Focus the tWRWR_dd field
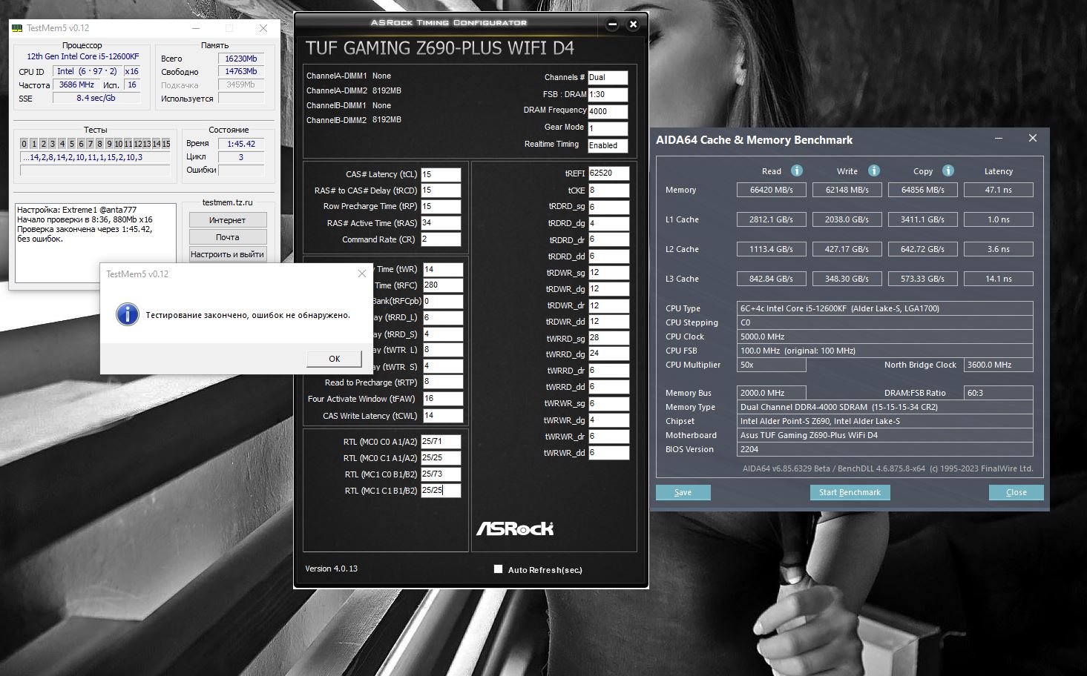 click(609, 452)
